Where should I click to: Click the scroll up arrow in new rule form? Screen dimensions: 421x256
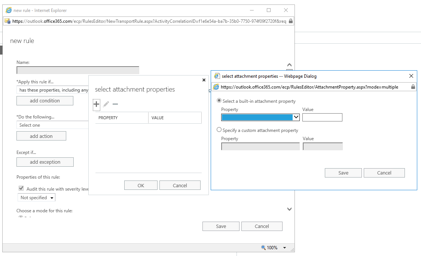[289, 65]
